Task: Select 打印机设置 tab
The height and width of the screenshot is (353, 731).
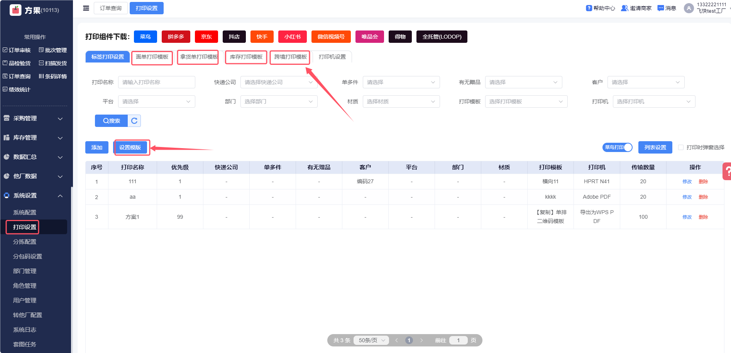Action: tap(332, 57)
